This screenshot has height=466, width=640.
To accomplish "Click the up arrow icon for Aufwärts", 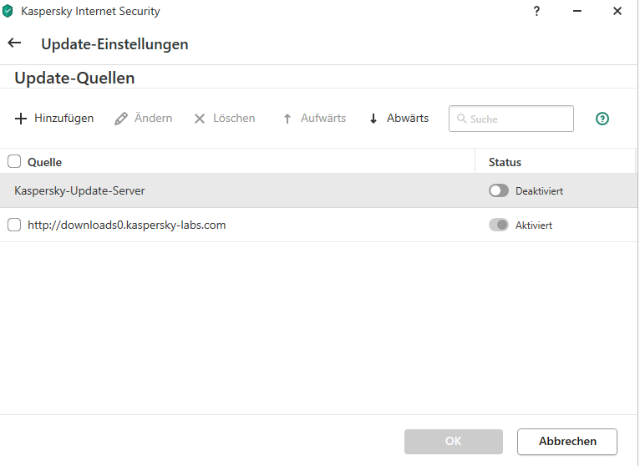I will [287, 119].
